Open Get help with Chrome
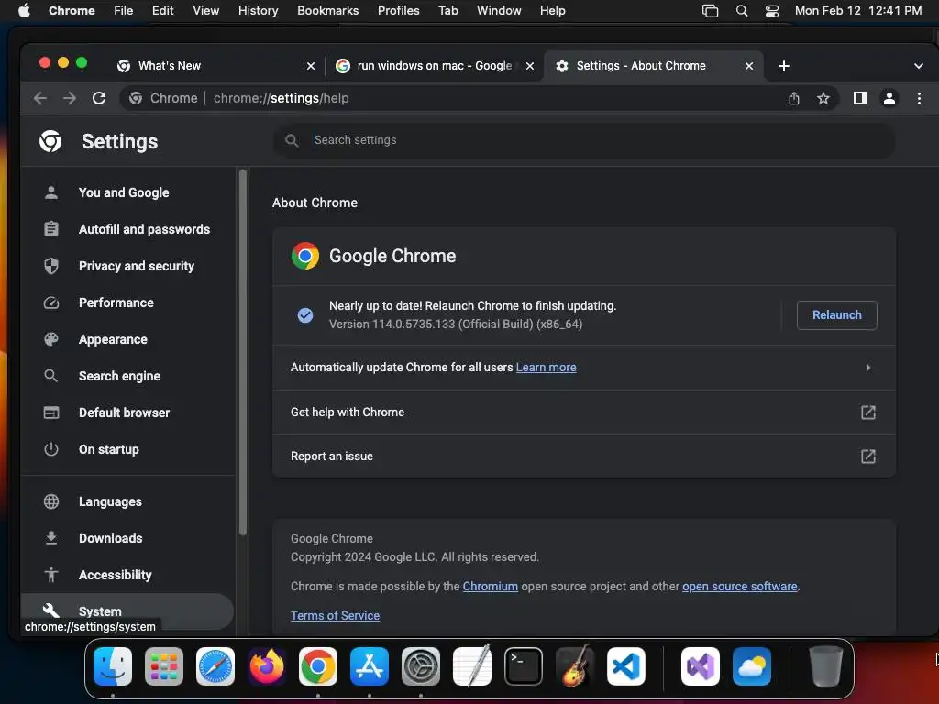 584,412
